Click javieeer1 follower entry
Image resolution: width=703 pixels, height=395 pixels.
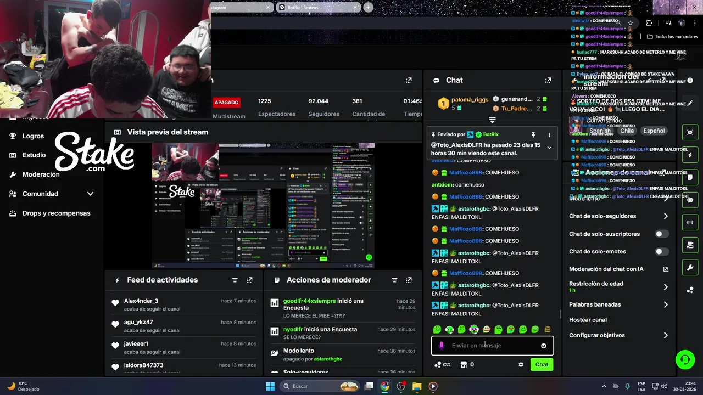[136, 343]
